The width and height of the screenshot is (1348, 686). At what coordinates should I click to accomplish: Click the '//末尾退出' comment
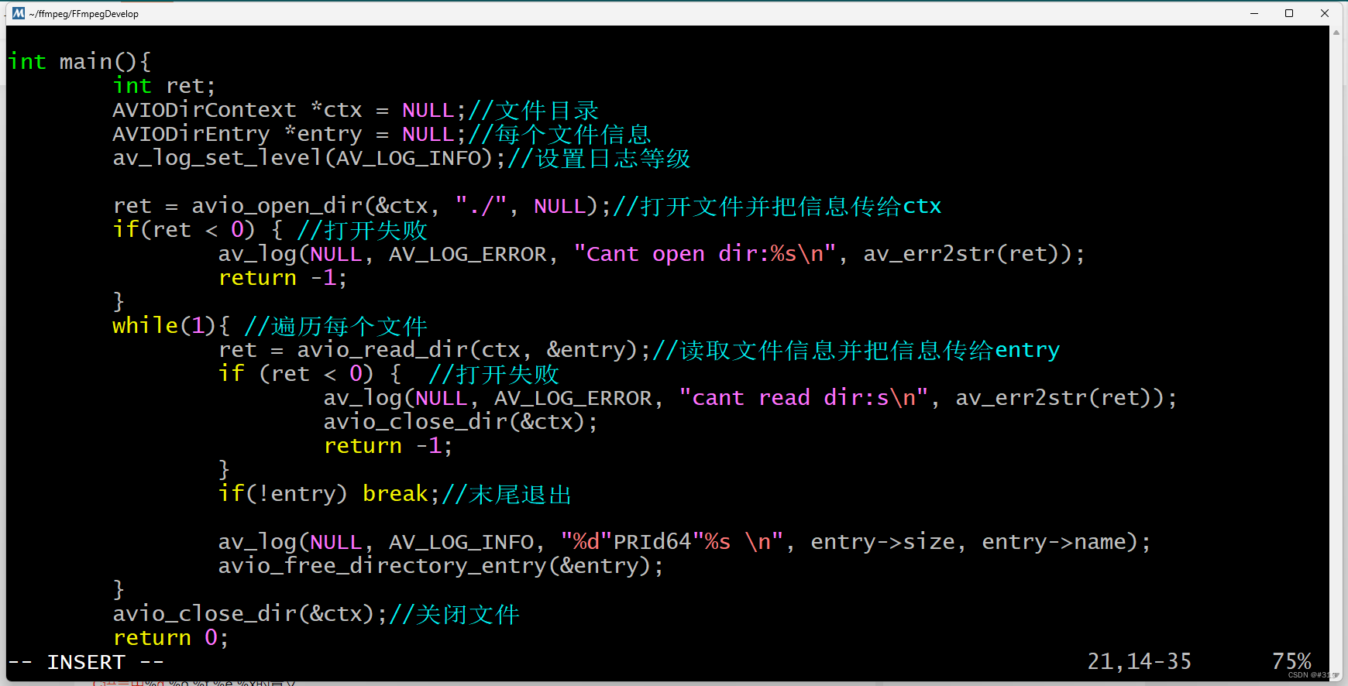(x=507, y=494)
